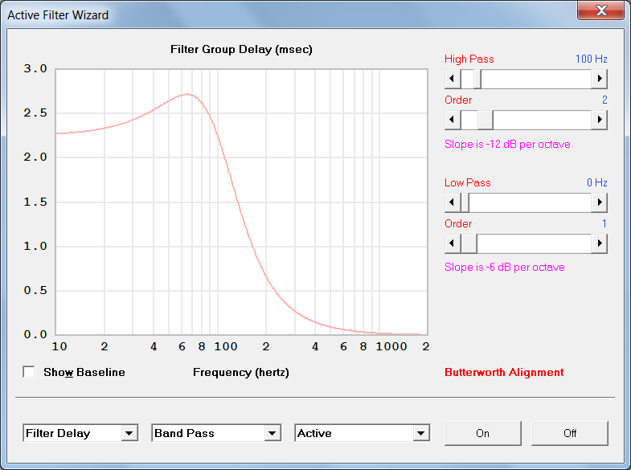631x470 pixels.
Task: Open the Band Pass filter type dropdown
Action: pyautogui.click(x=272, y=433)
